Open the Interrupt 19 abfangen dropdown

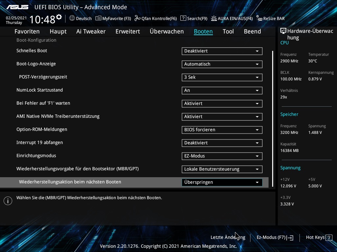point(222,143)
